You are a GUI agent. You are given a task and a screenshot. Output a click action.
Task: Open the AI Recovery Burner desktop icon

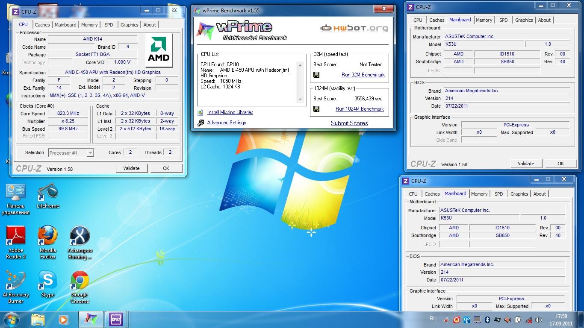point(16,287)
